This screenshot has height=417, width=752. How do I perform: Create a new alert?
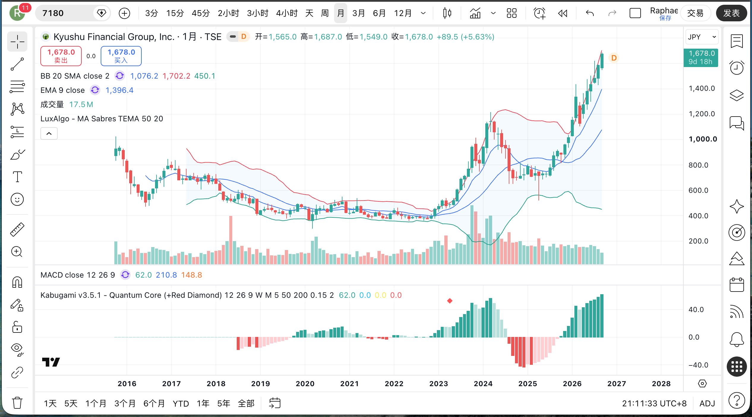[539, 13]
